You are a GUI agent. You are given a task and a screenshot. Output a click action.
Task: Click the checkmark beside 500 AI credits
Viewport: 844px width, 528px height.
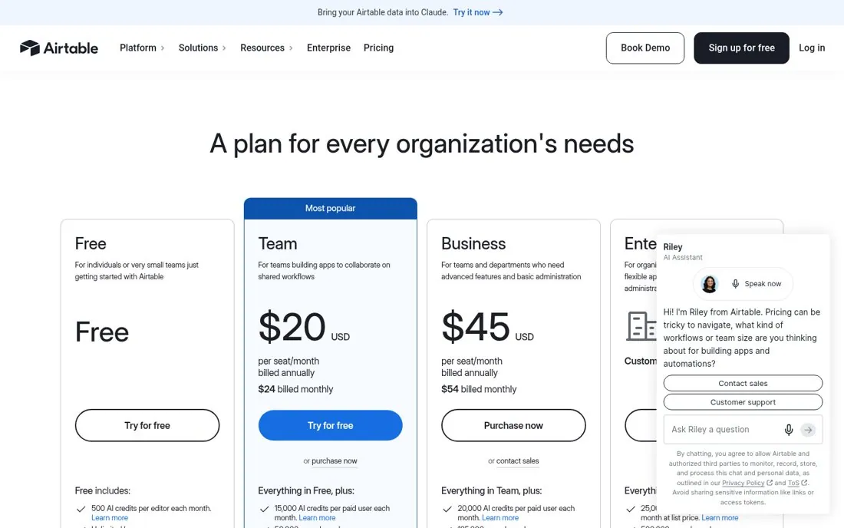[81, 509]
